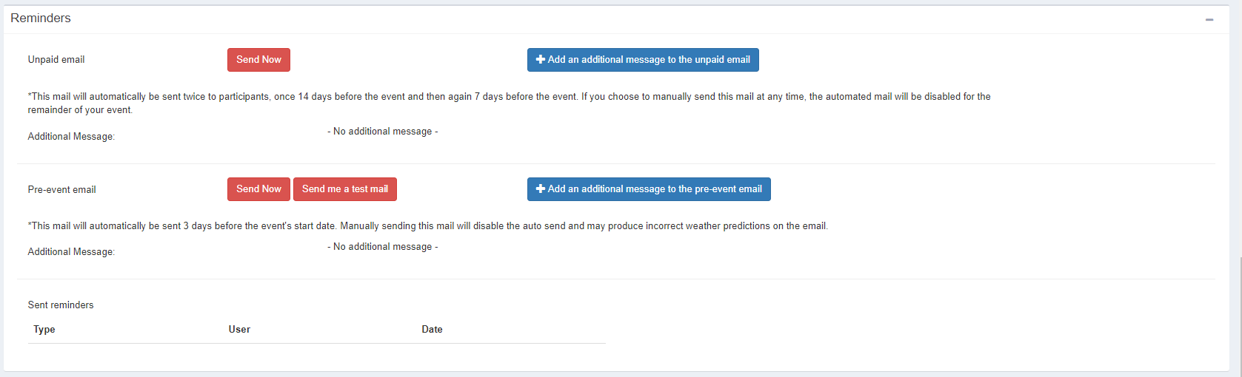Viewport: 1242px width, 377px height.
Task: Click the Reminders panel title
Action: (41, 18)
